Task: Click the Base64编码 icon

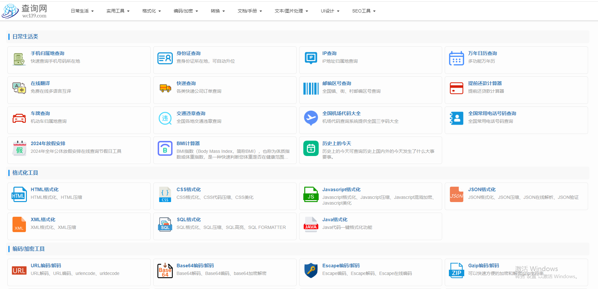Action: click(165, 270)
